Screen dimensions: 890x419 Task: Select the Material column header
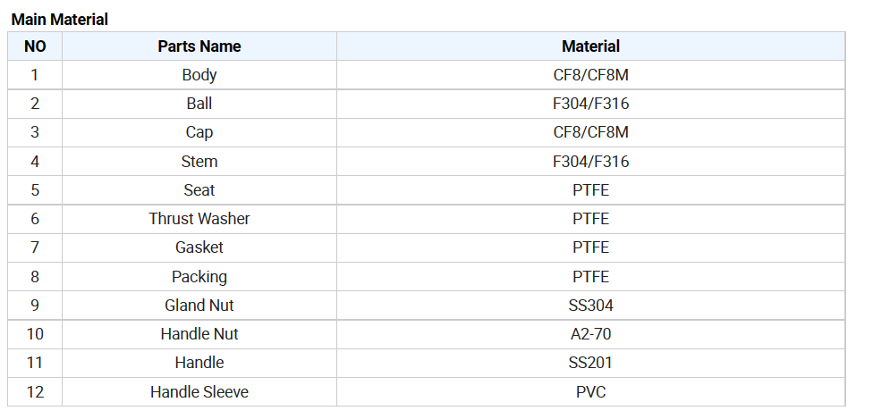pos(591,46)
